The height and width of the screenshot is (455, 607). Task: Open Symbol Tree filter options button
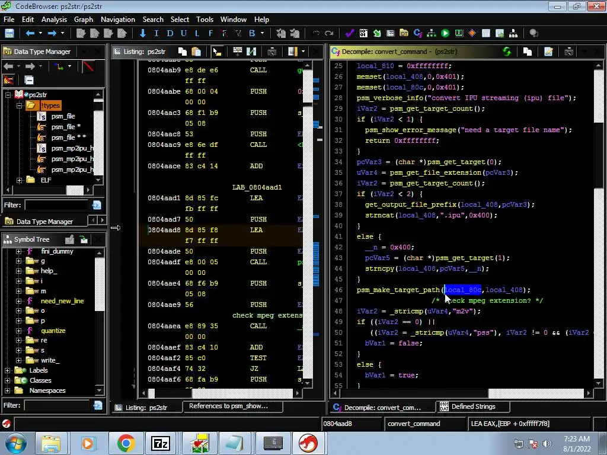pos(98,405)
